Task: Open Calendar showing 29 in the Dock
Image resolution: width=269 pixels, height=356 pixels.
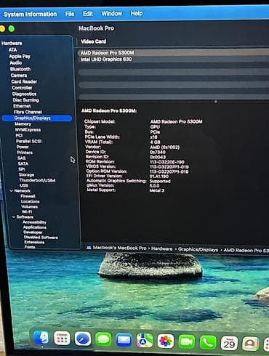Action: coord(229,343)
